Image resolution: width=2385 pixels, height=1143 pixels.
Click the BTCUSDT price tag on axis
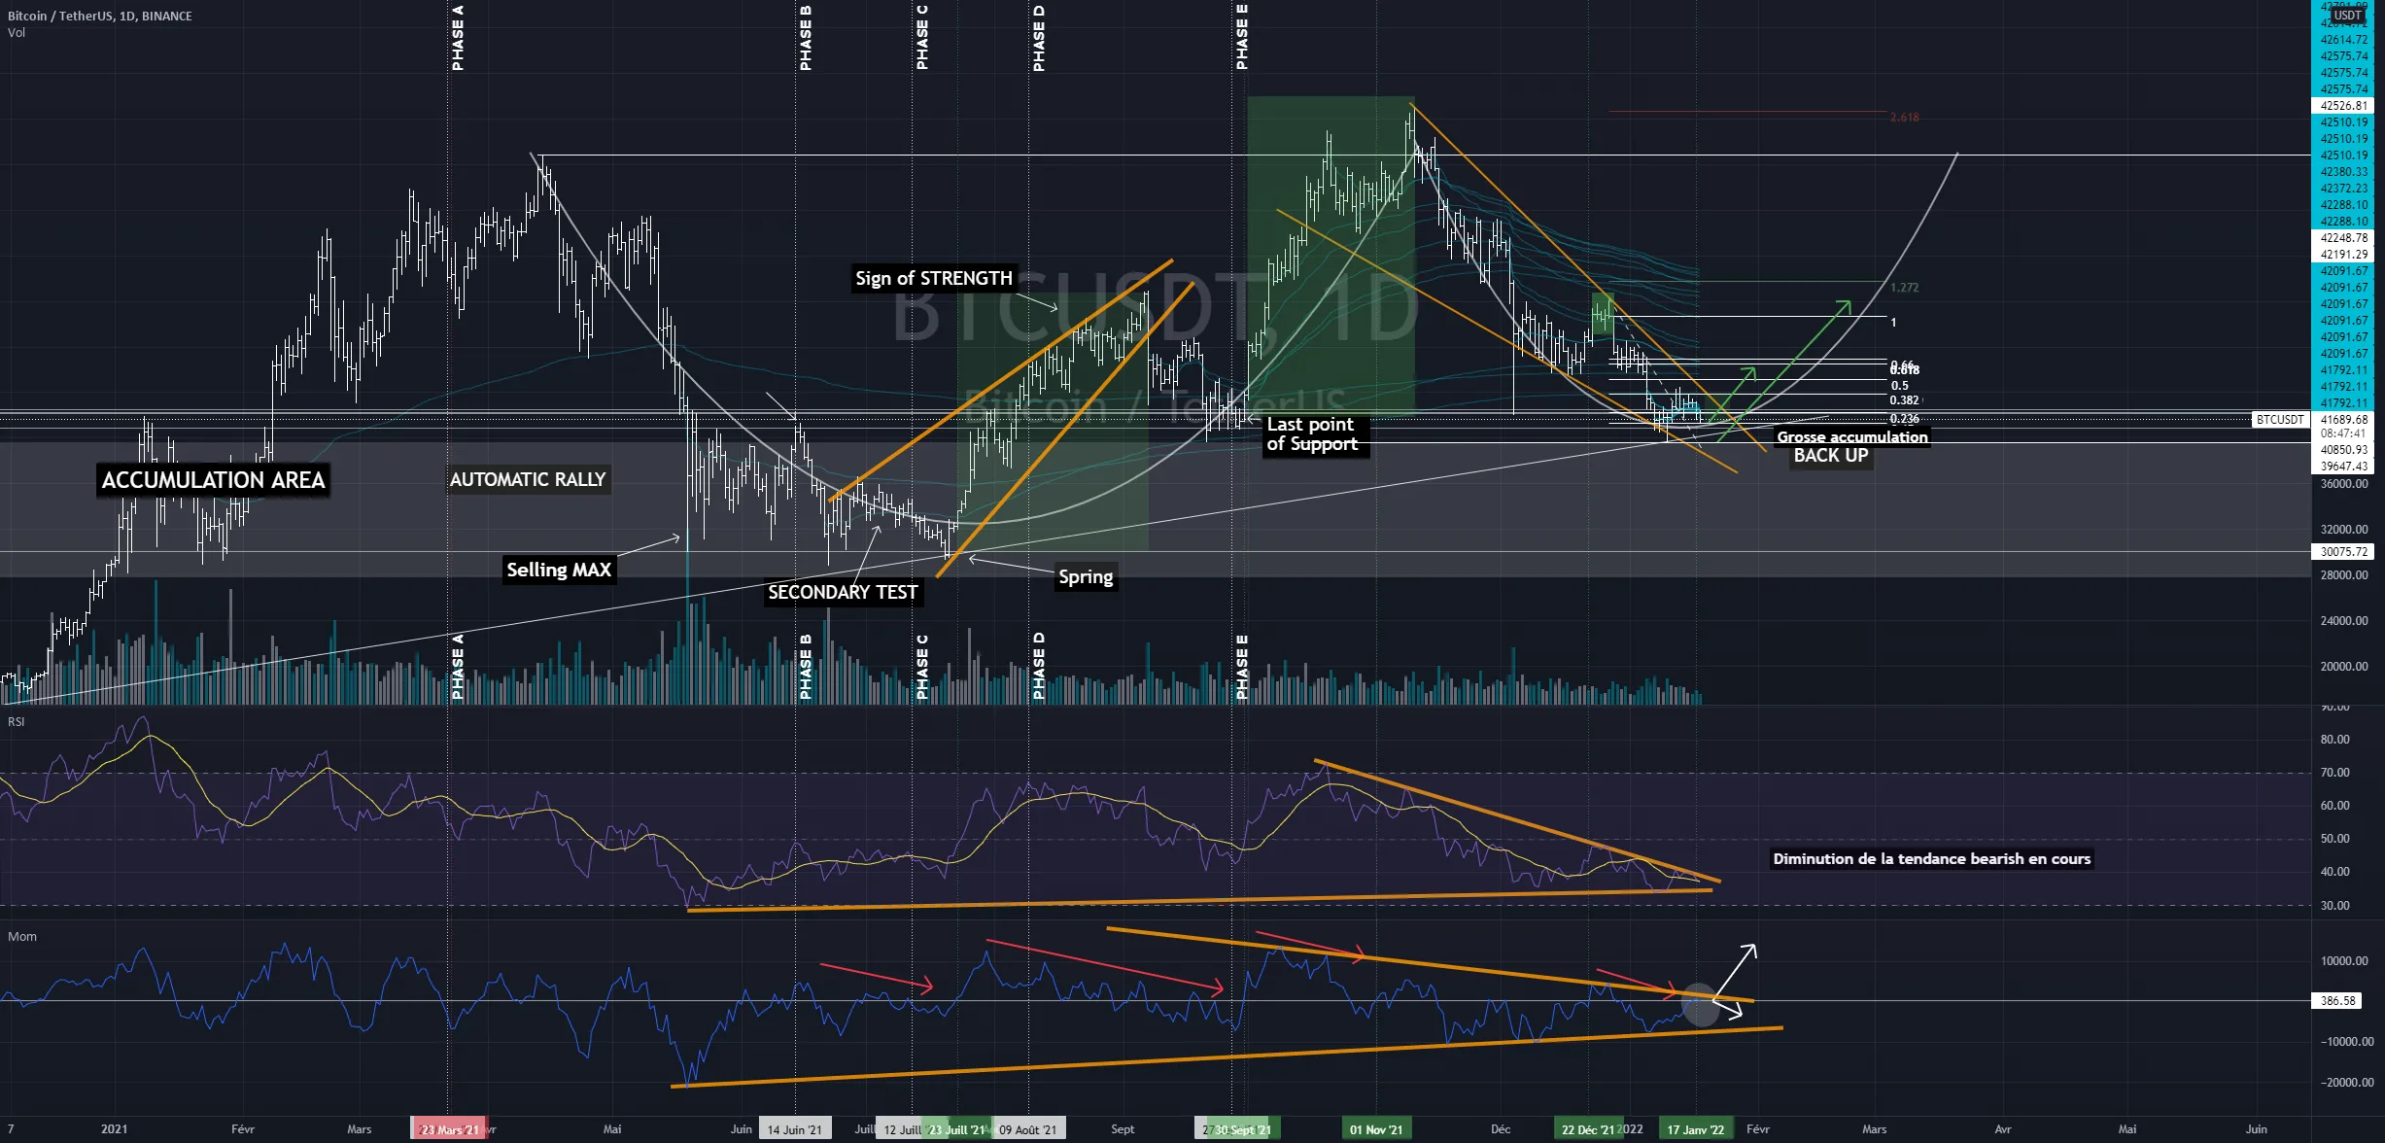(2279, 420)
